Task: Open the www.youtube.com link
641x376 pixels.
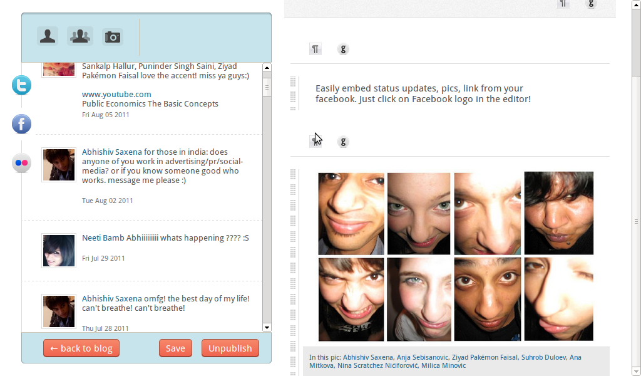Action: tap(116, 94)
